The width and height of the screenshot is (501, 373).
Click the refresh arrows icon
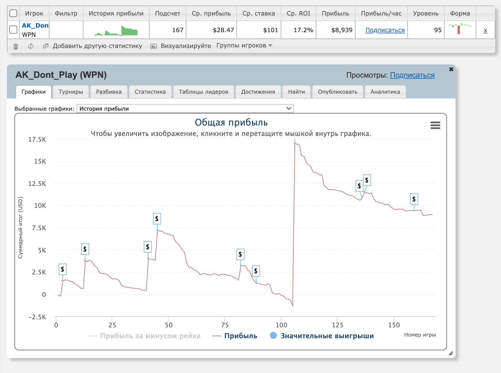tap(31, 46)
